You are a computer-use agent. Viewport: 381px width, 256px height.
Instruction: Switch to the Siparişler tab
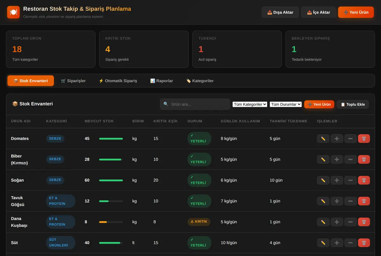coord(73,81)
